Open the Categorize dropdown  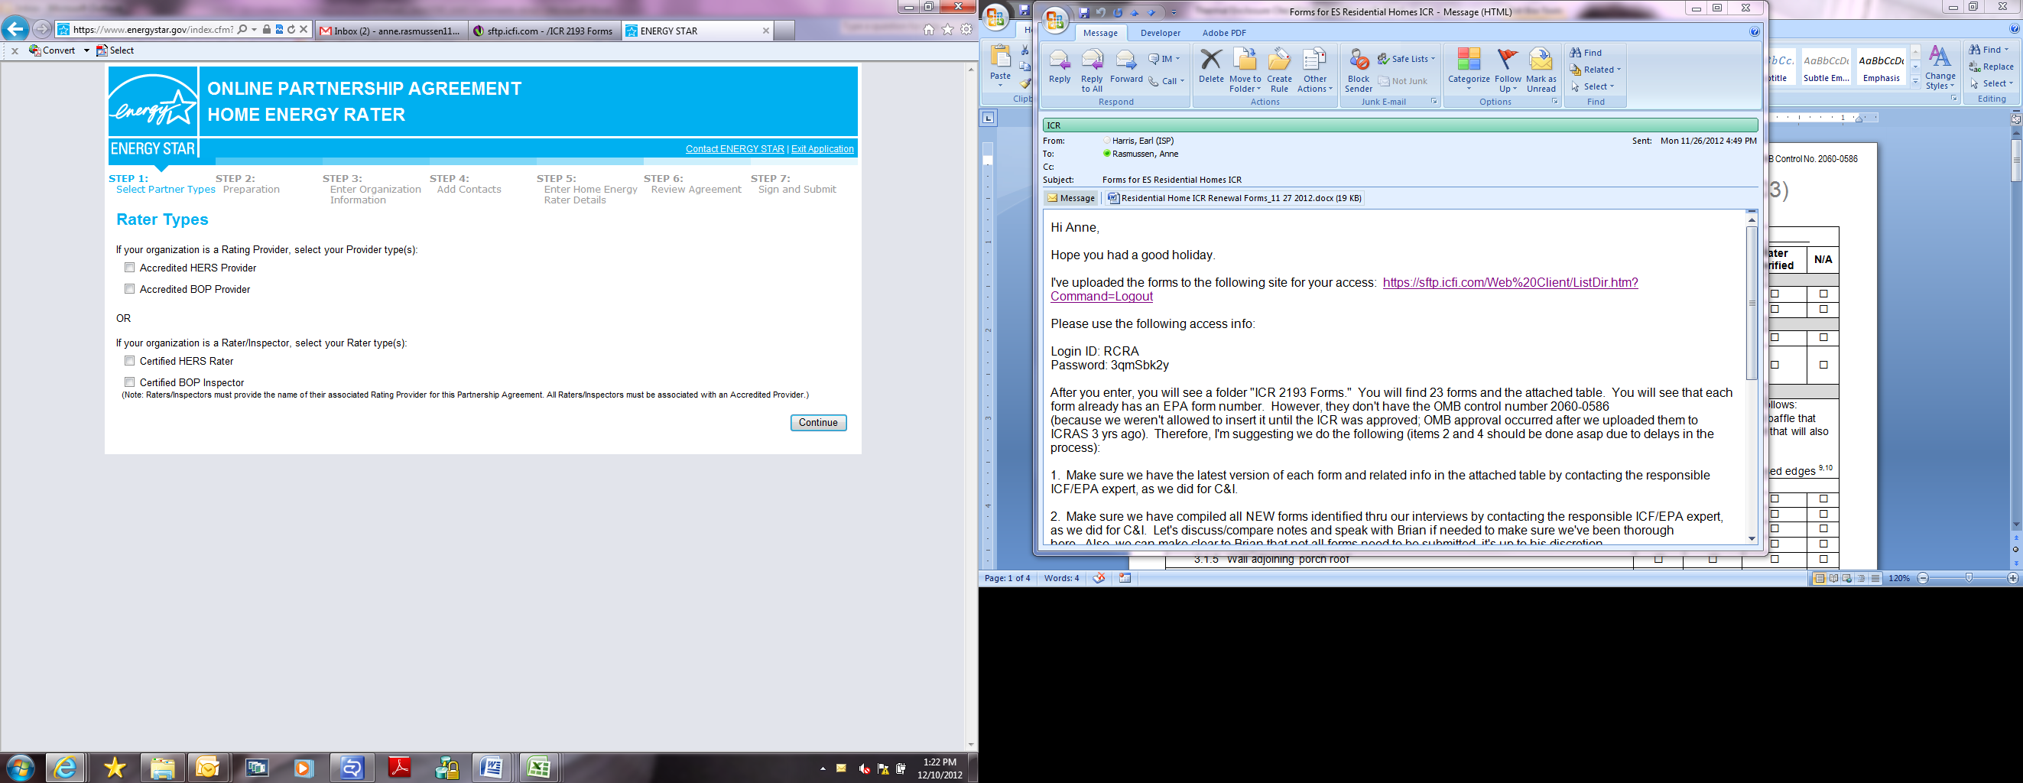point(1469,70)
